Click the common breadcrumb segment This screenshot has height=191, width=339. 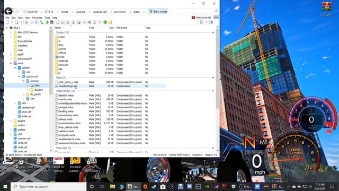[x=120, y=12]
